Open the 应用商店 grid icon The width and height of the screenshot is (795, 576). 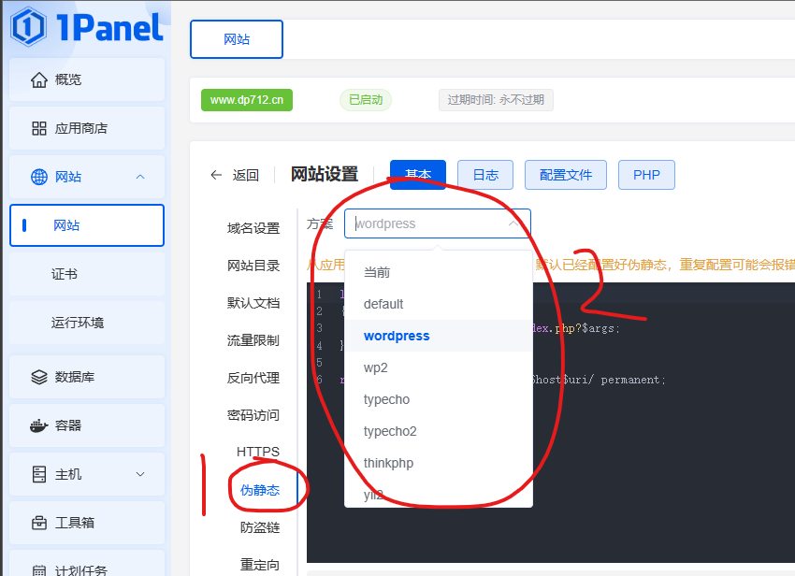(38, 128)
